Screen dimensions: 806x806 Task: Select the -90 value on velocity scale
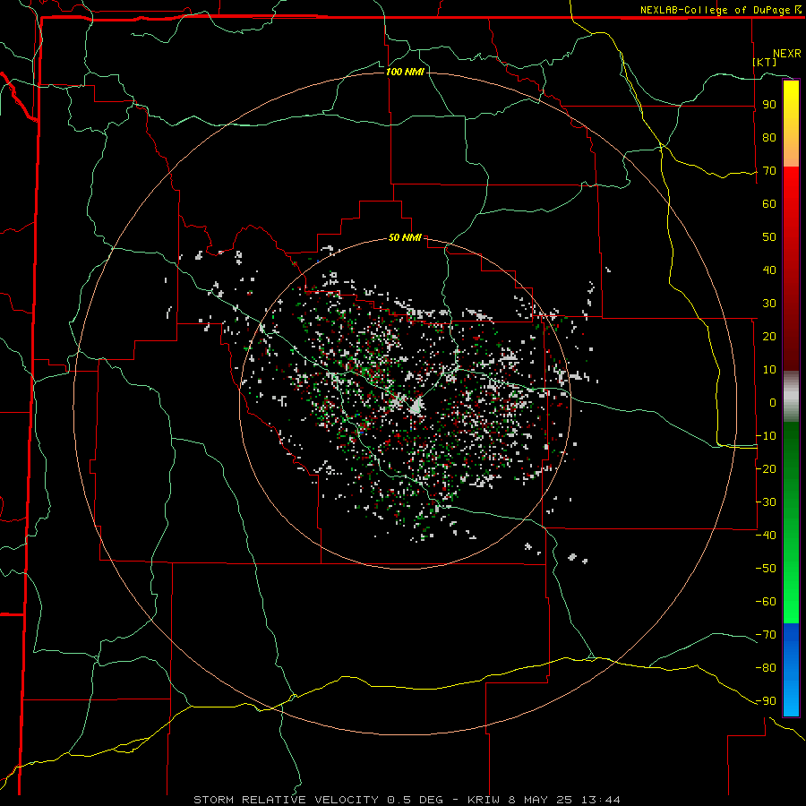(766, 700)
